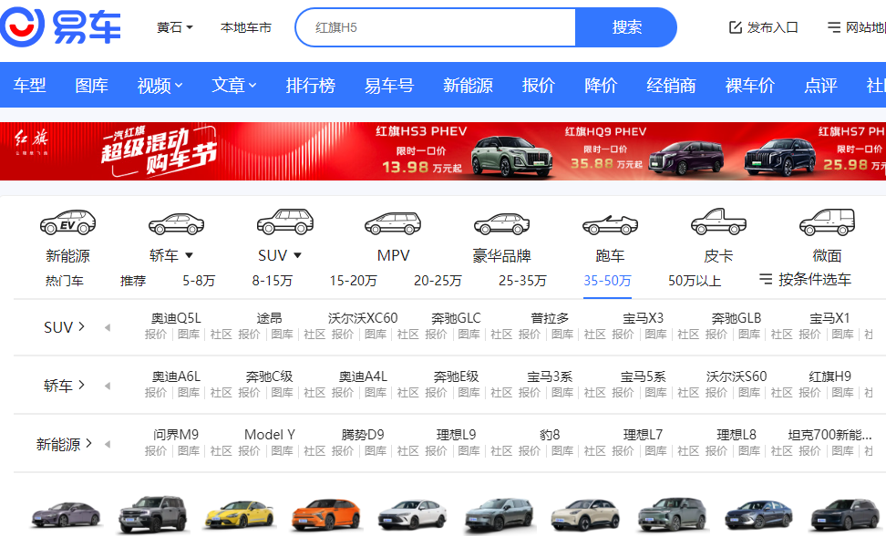Click the left arrow in SUV row

pos(108,327)
